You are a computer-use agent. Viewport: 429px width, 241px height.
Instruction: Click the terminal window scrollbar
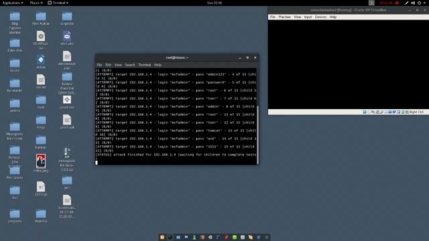[x=257, y=135]
